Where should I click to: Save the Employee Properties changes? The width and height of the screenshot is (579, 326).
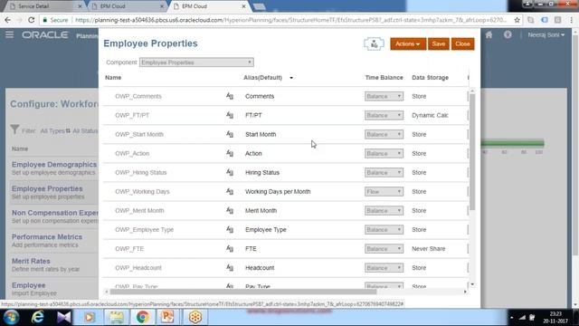438,44
